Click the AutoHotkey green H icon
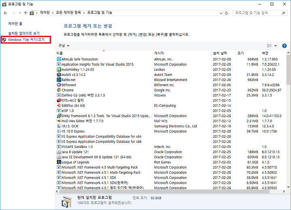 [x=59, y=70]
